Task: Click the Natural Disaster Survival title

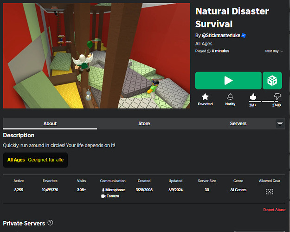Action: tap(232, 18)
